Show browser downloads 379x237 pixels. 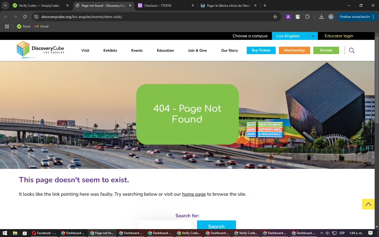click(x=321, y=17)
